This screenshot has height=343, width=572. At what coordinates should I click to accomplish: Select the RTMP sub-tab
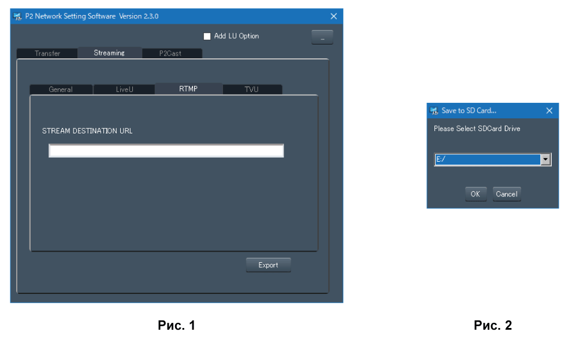coord(188,89)
